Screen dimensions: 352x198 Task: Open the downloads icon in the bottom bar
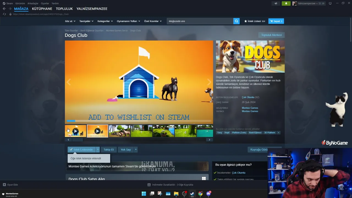click(x=149, y=185)
